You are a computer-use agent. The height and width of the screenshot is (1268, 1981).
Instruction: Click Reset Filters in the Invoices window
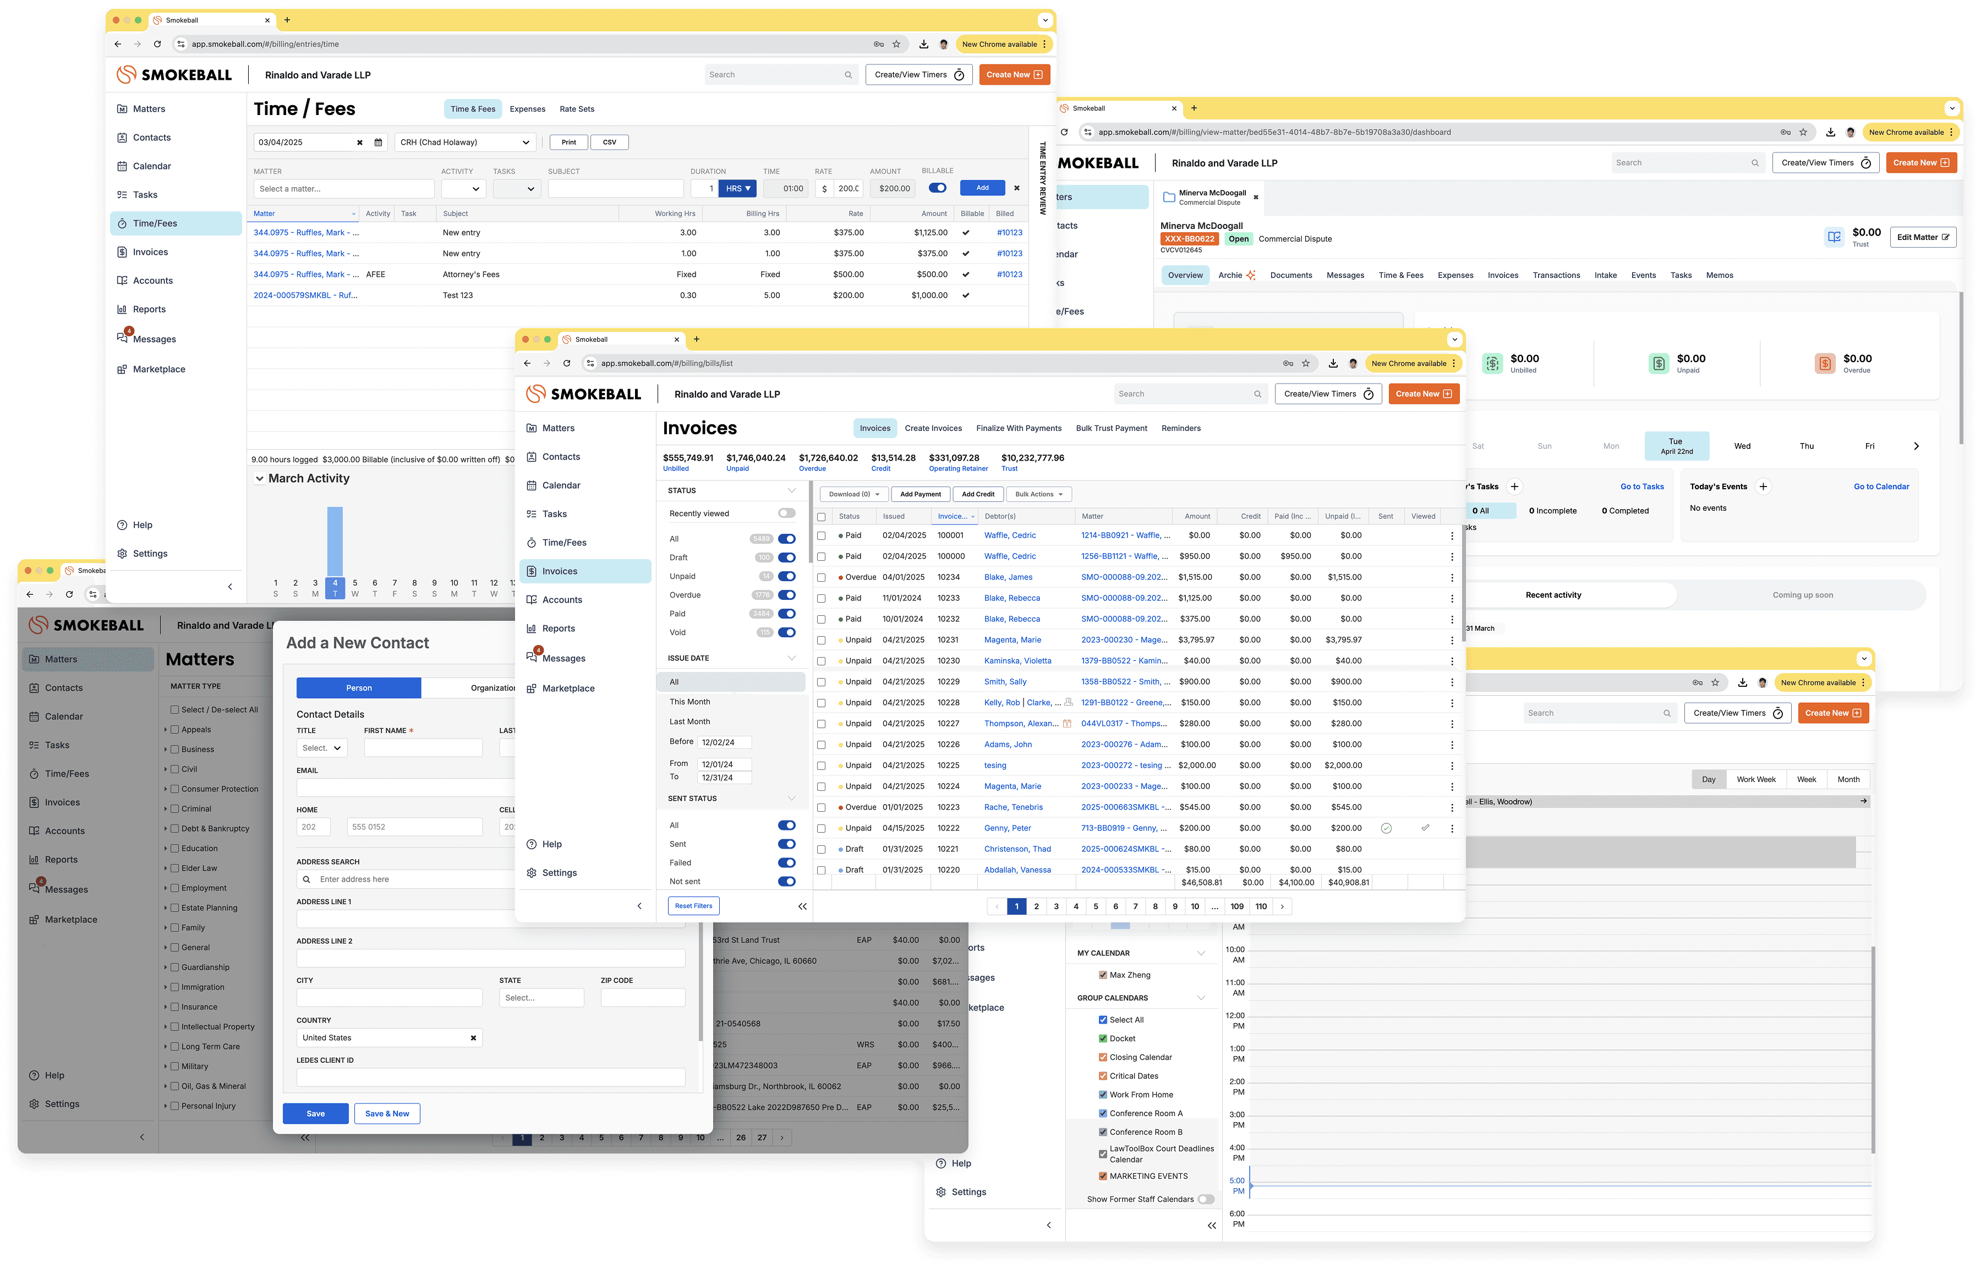694,906
